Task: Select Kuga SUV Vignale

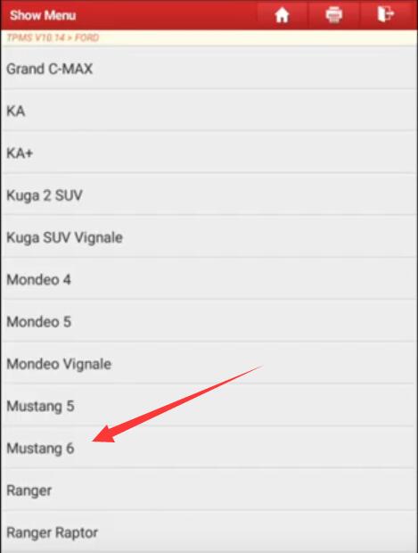Action: coord(209,237)
